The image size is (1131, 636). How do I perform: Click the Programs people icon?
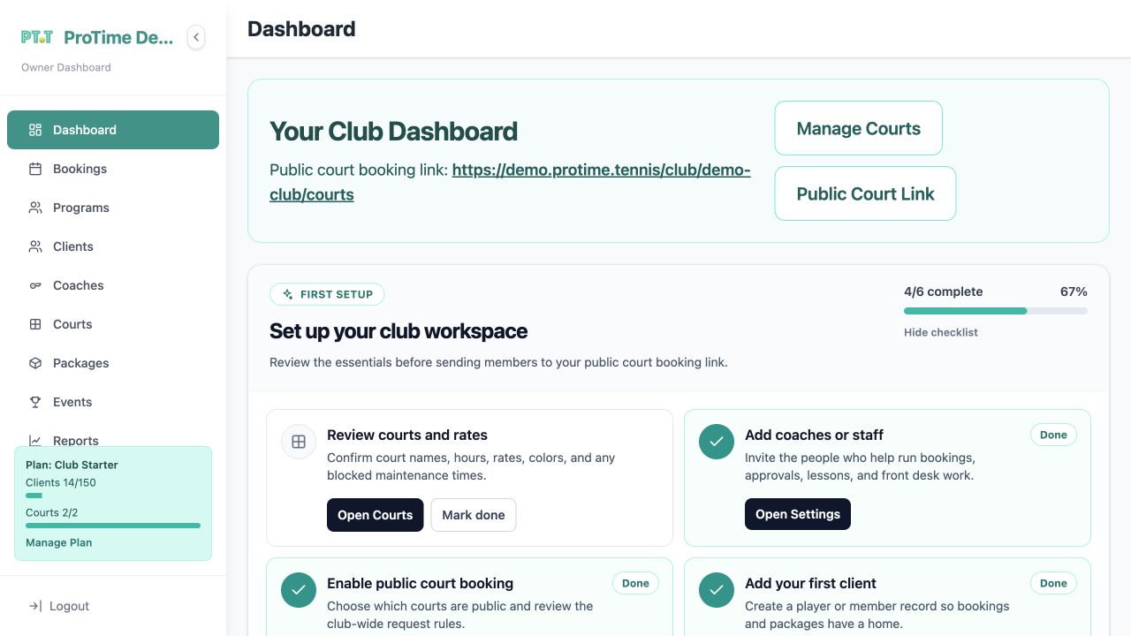pos(35,208)
